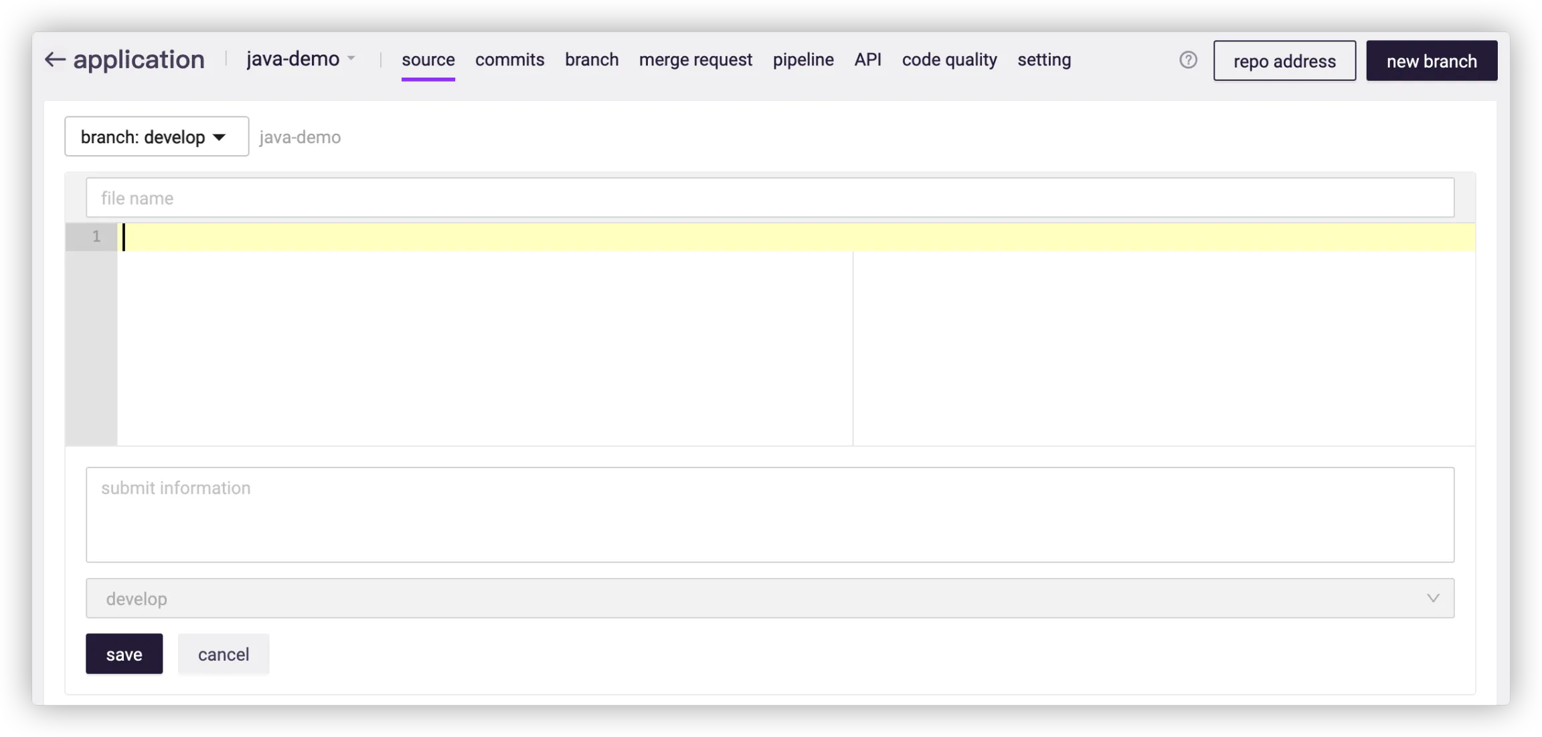
Task: View the code quality tab
Action: [949, 60]
